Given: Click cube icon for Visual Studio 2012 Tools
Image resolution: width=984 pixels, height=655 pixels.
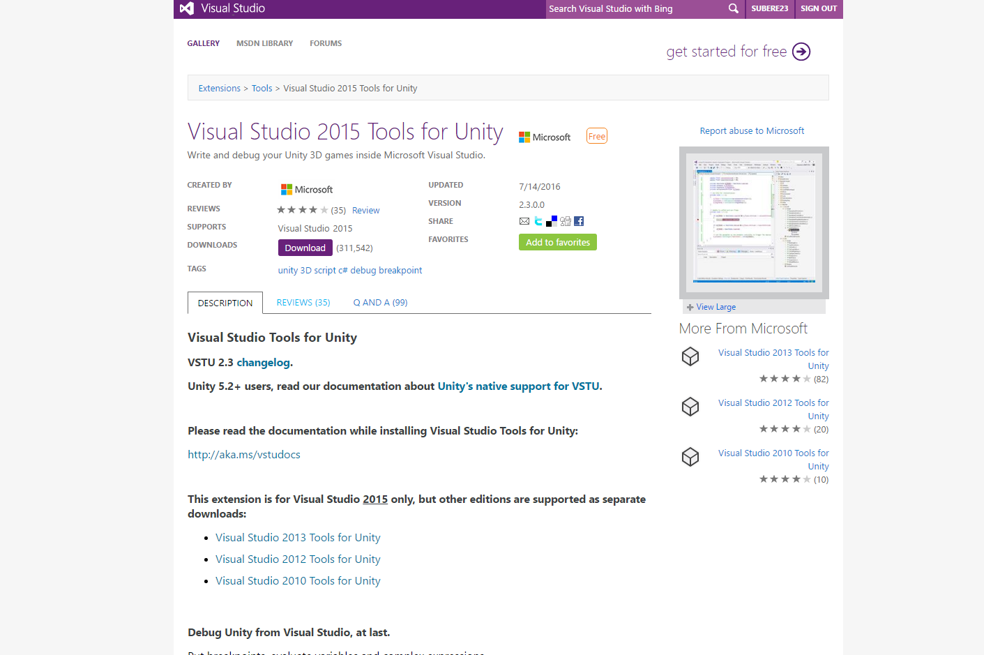Looking at the screenshot, I should (x=690, y=407).
